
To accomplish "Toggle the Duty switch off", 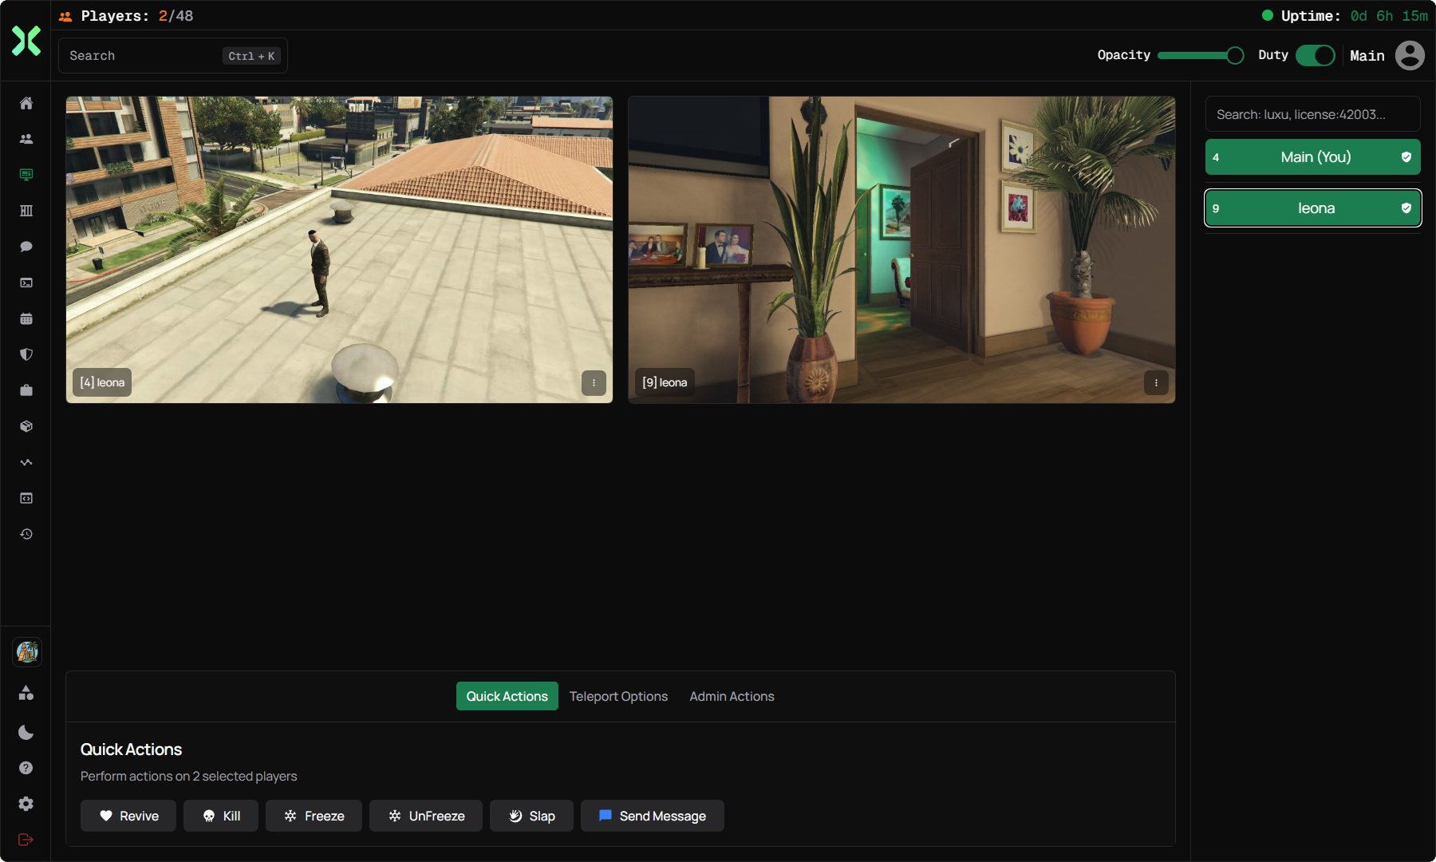I will point(1315,55).
